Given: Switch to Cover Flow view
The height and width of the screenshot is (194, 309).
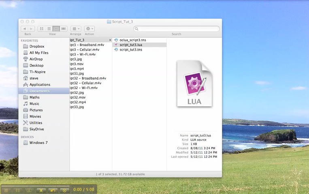Looking at the screenshot, I should pos(64,29).
